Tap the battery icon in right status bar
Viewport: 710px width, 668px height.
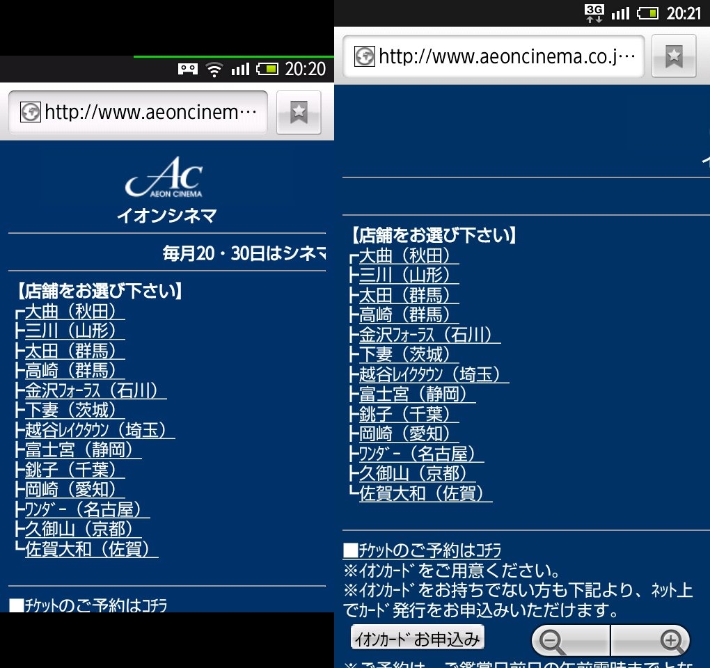648,13
